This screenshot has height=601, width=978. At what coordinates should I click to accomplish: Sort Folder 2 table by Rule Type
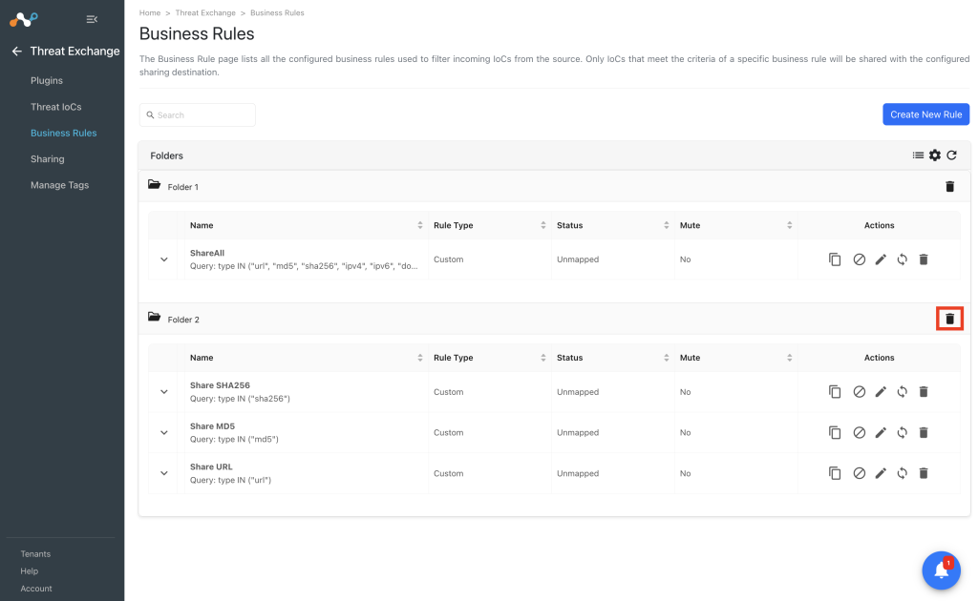coord(543,358)
